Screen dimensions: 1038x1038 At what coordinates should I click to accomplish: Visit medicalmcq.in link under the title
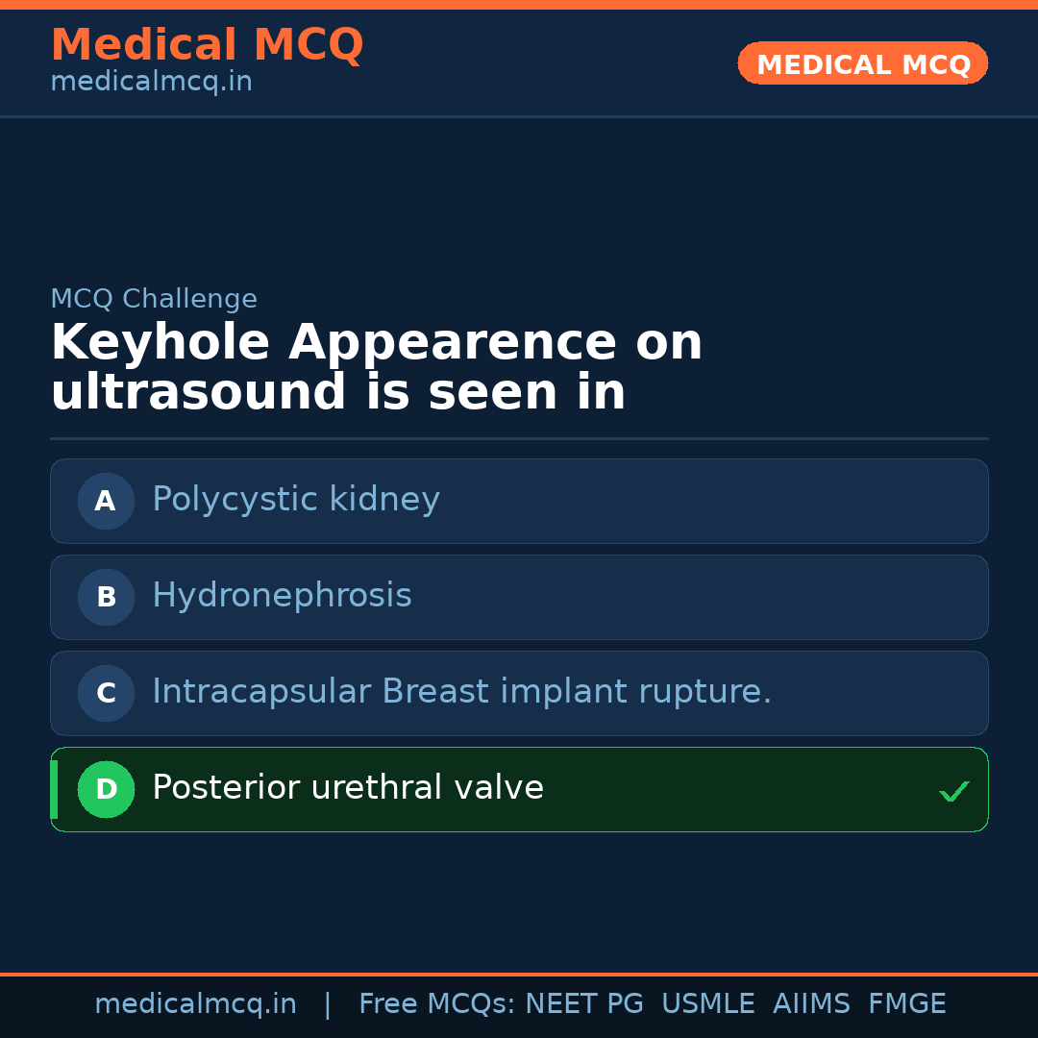click(151, 82)
